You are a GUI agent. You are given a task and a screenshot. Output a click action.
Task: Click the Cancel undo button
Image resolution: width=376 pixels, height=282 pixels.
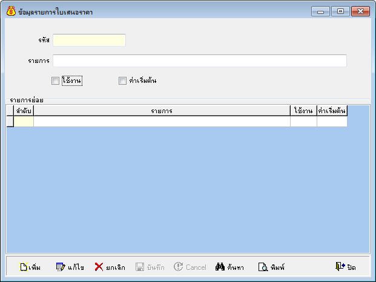click(190, 267)
